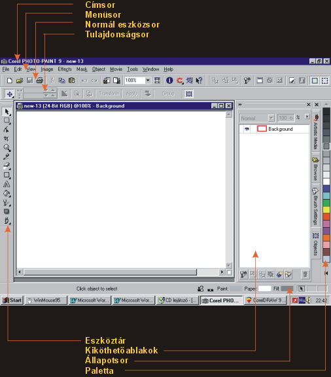Click the blue Info circle icon
The width and height of the screenshot is (331, 377).
(x=169, y=81)
